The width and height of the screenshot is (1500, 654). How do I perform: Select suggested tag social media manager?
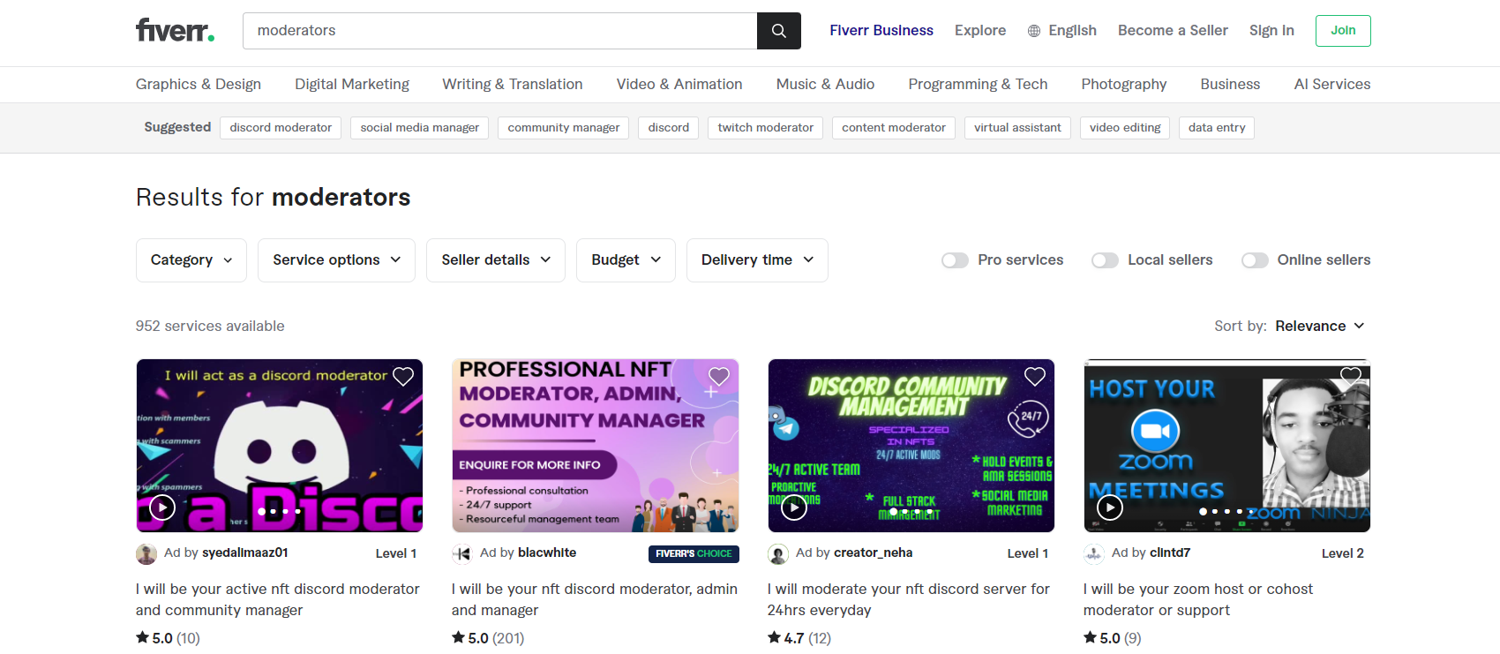coord(419,128)
